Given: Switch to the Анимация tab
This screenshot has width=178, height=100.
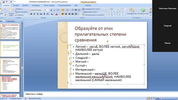Looking at the screenshot, I should tap(36, 5).
